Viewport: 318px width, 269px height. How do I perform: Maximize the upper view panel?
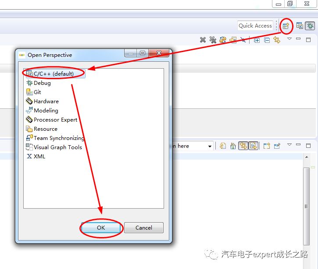tap(308, 40)
